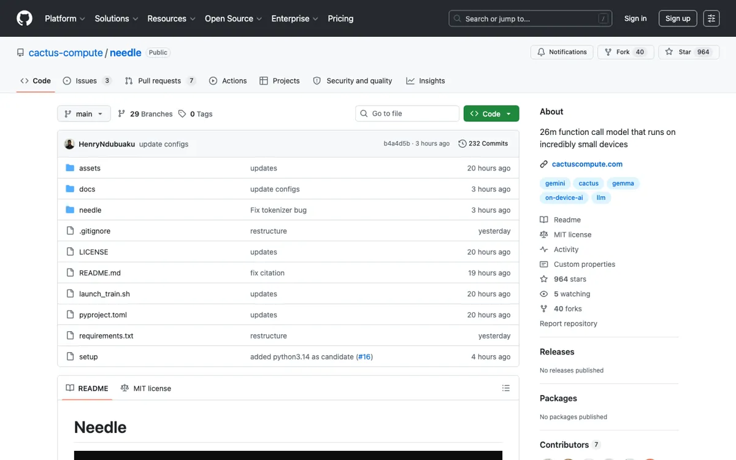Click the Sign up button

pyautogui.click(x=678, y=18)
